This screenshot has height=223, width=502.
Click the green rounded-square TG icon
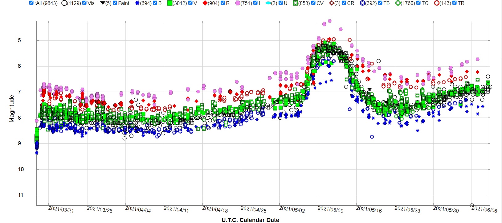coord(398,3)
